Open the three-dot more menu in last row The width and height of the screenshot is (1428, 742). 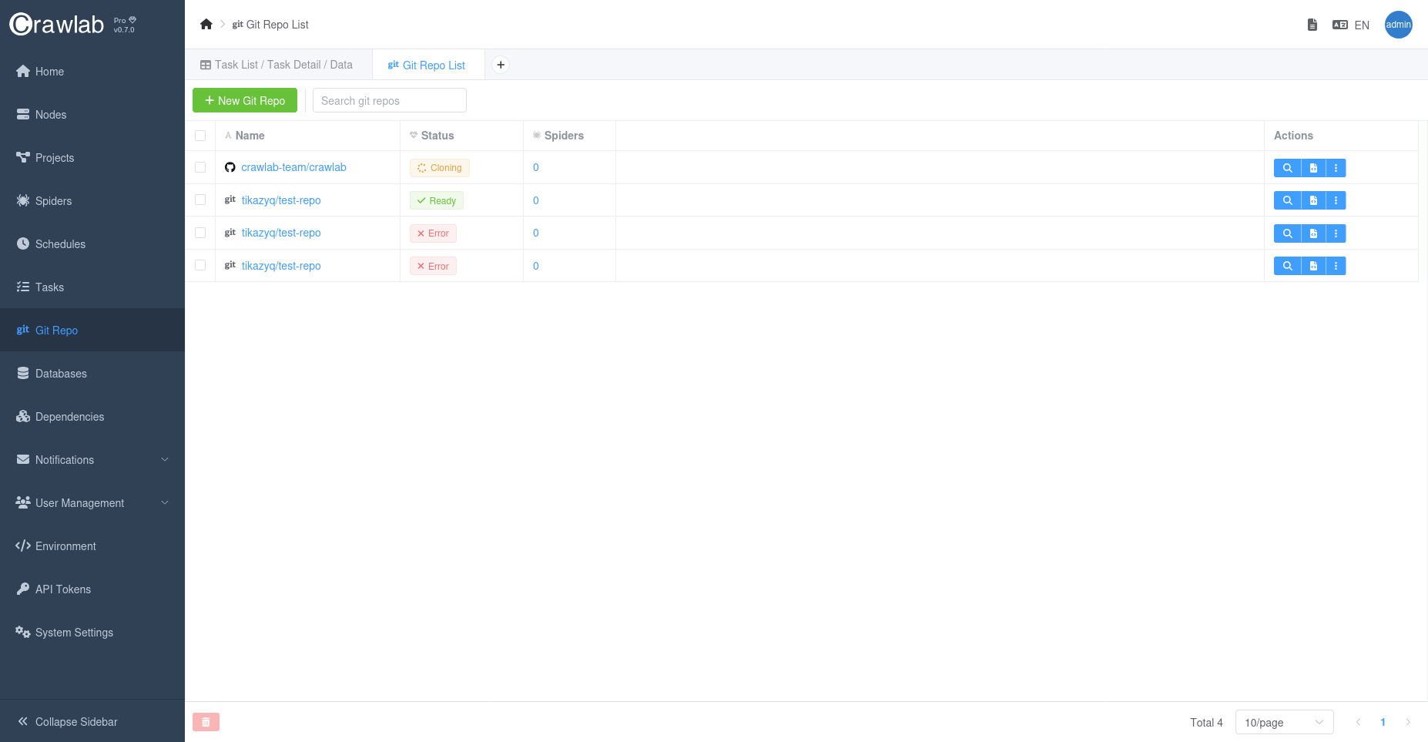click(1336, 267)
